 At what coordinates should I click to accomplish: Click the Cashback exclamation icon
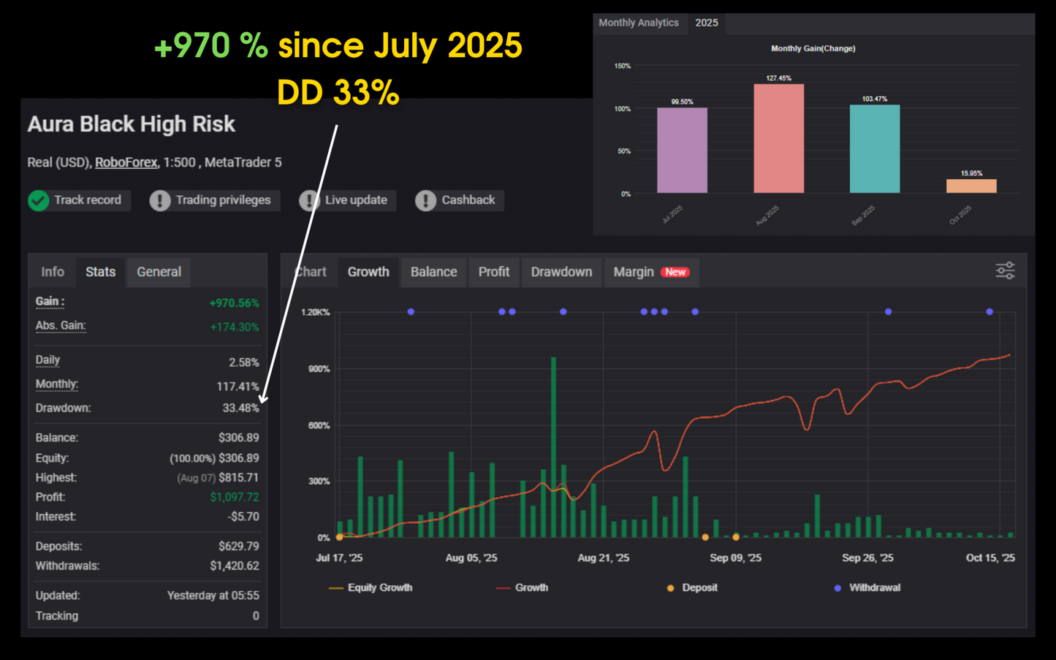[x=425, y=200]
